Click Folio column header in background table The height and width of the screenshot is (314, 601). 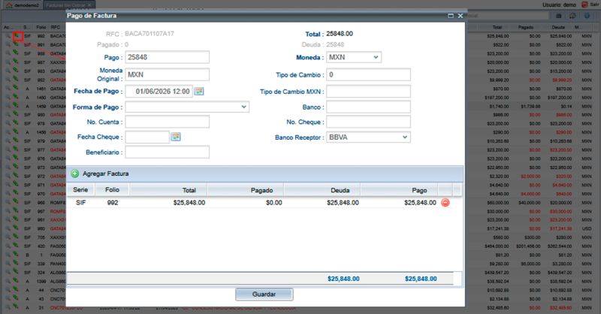tap(41, 27)
